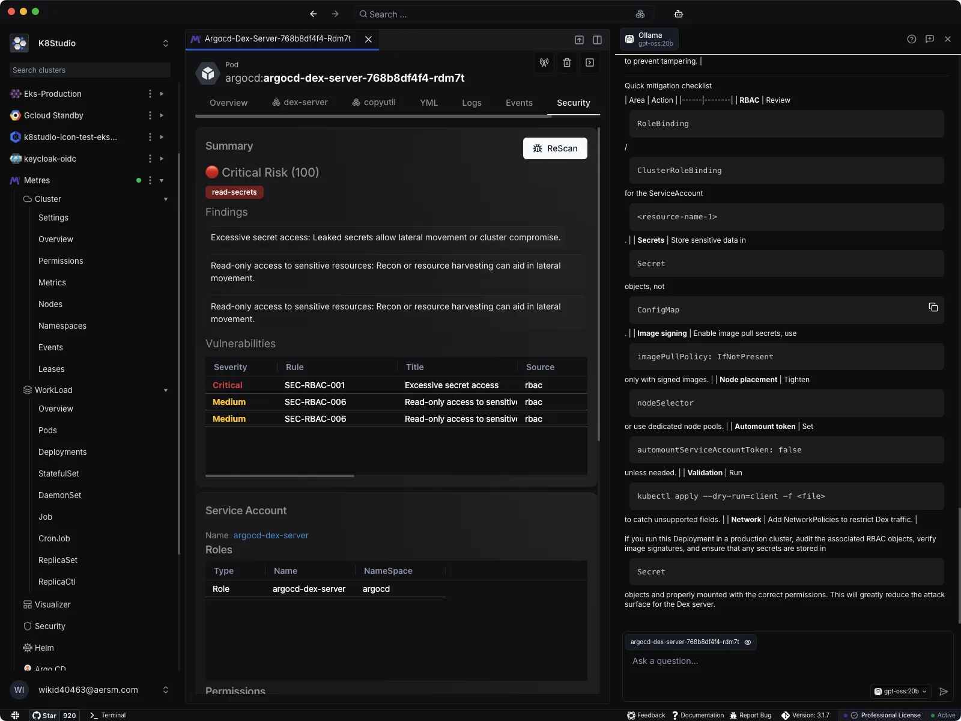The image size is (961, 721).
Task: Open the Events tab
Action: coord(519,103)
